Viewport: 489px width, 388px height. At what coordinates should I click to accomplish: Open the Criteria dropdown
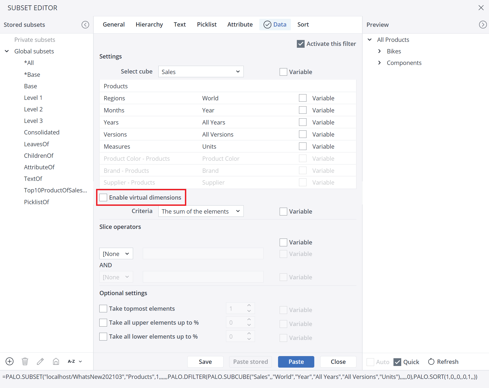[x=201, y=211]
